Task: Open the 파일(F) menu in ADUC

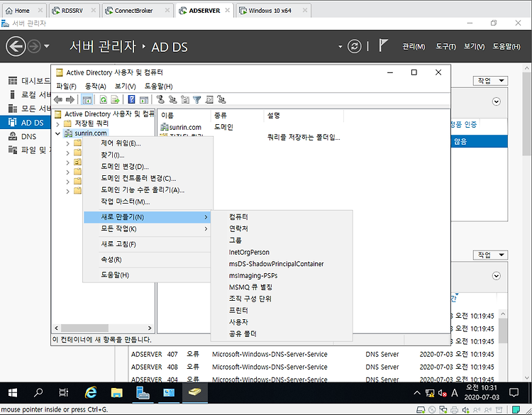Action: point(66,86)
